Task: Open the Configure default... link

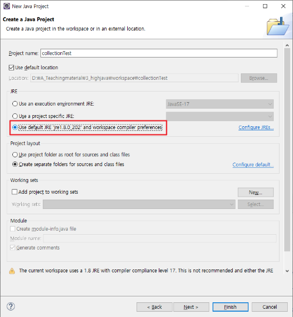Action: click(253, 165)
